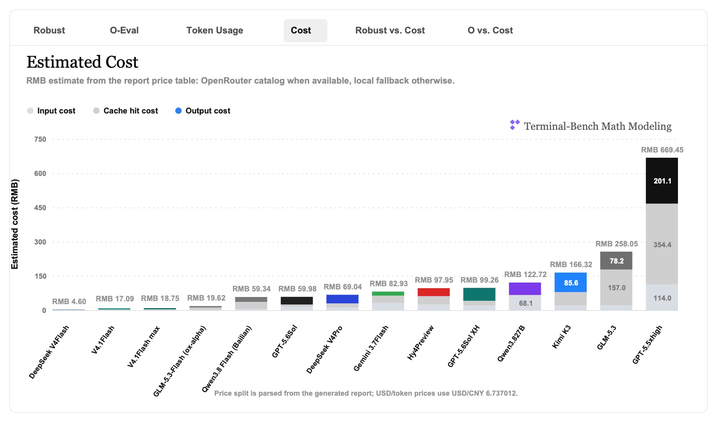Switch to the Robust tab

pos(49,30)
